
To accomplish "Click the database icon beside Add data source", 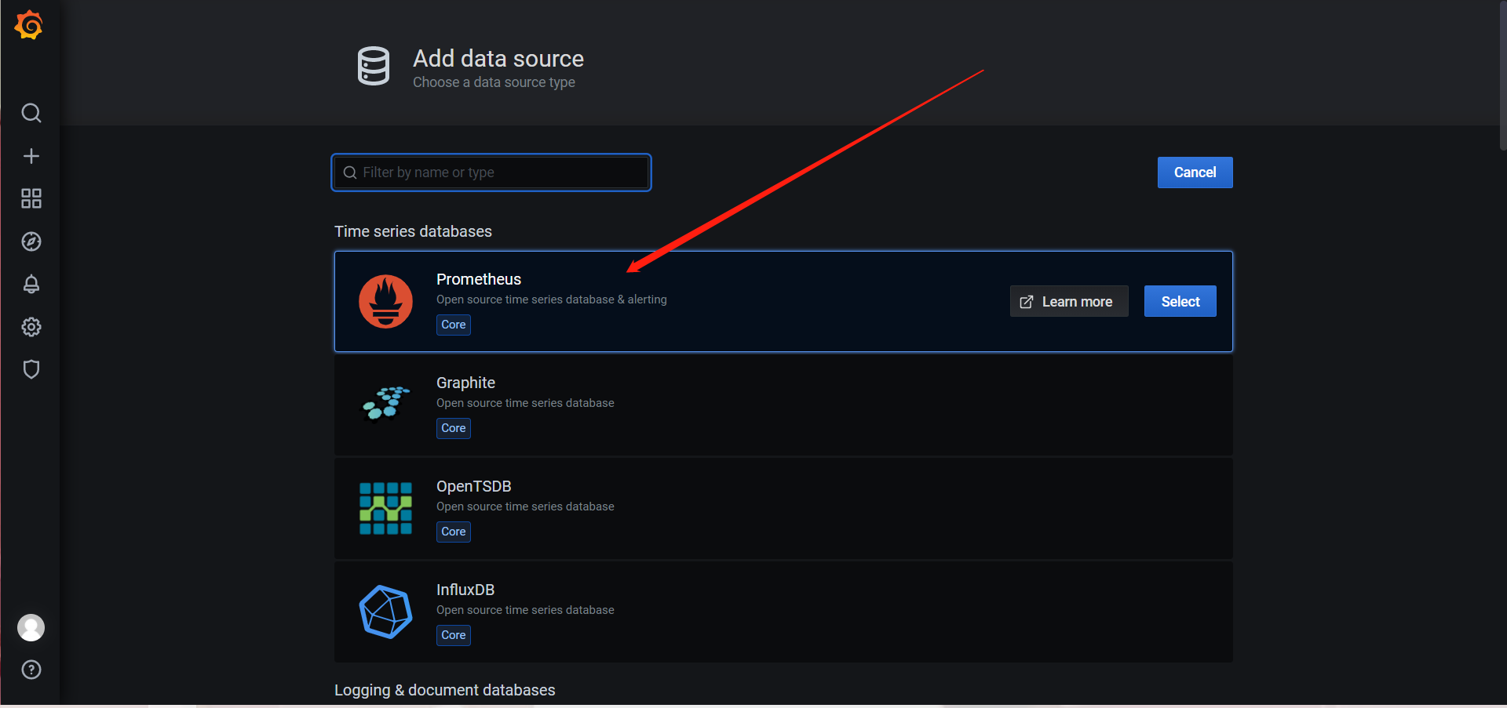I will click(x=374, y=66).
